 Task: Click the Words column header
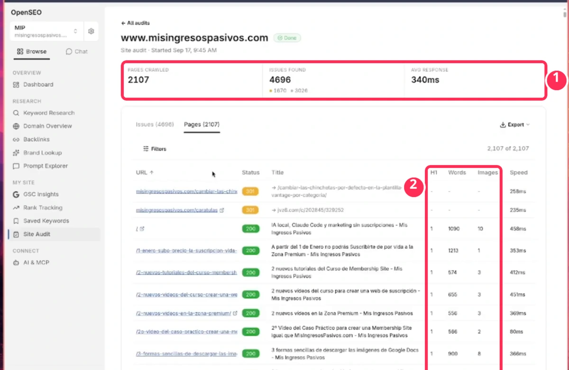(x=457, y=173)
